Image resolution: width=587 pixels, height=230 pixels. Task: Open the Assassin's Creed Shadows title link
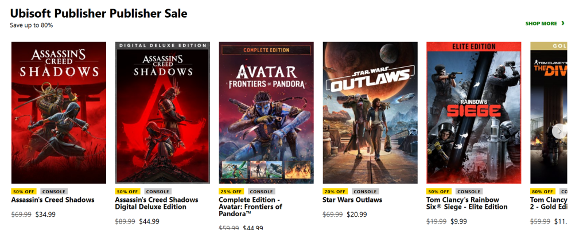[53, 200]
